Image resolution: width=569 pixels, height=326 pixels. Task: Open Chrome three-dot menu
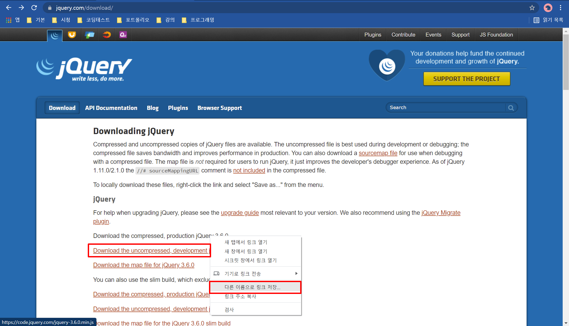560,8
